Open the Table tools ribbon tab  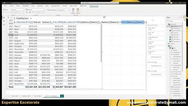pos(83,6)
